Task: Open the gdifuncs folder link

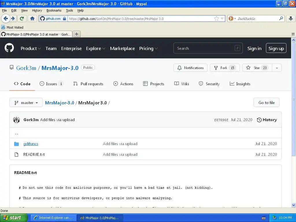Action: 31,144
